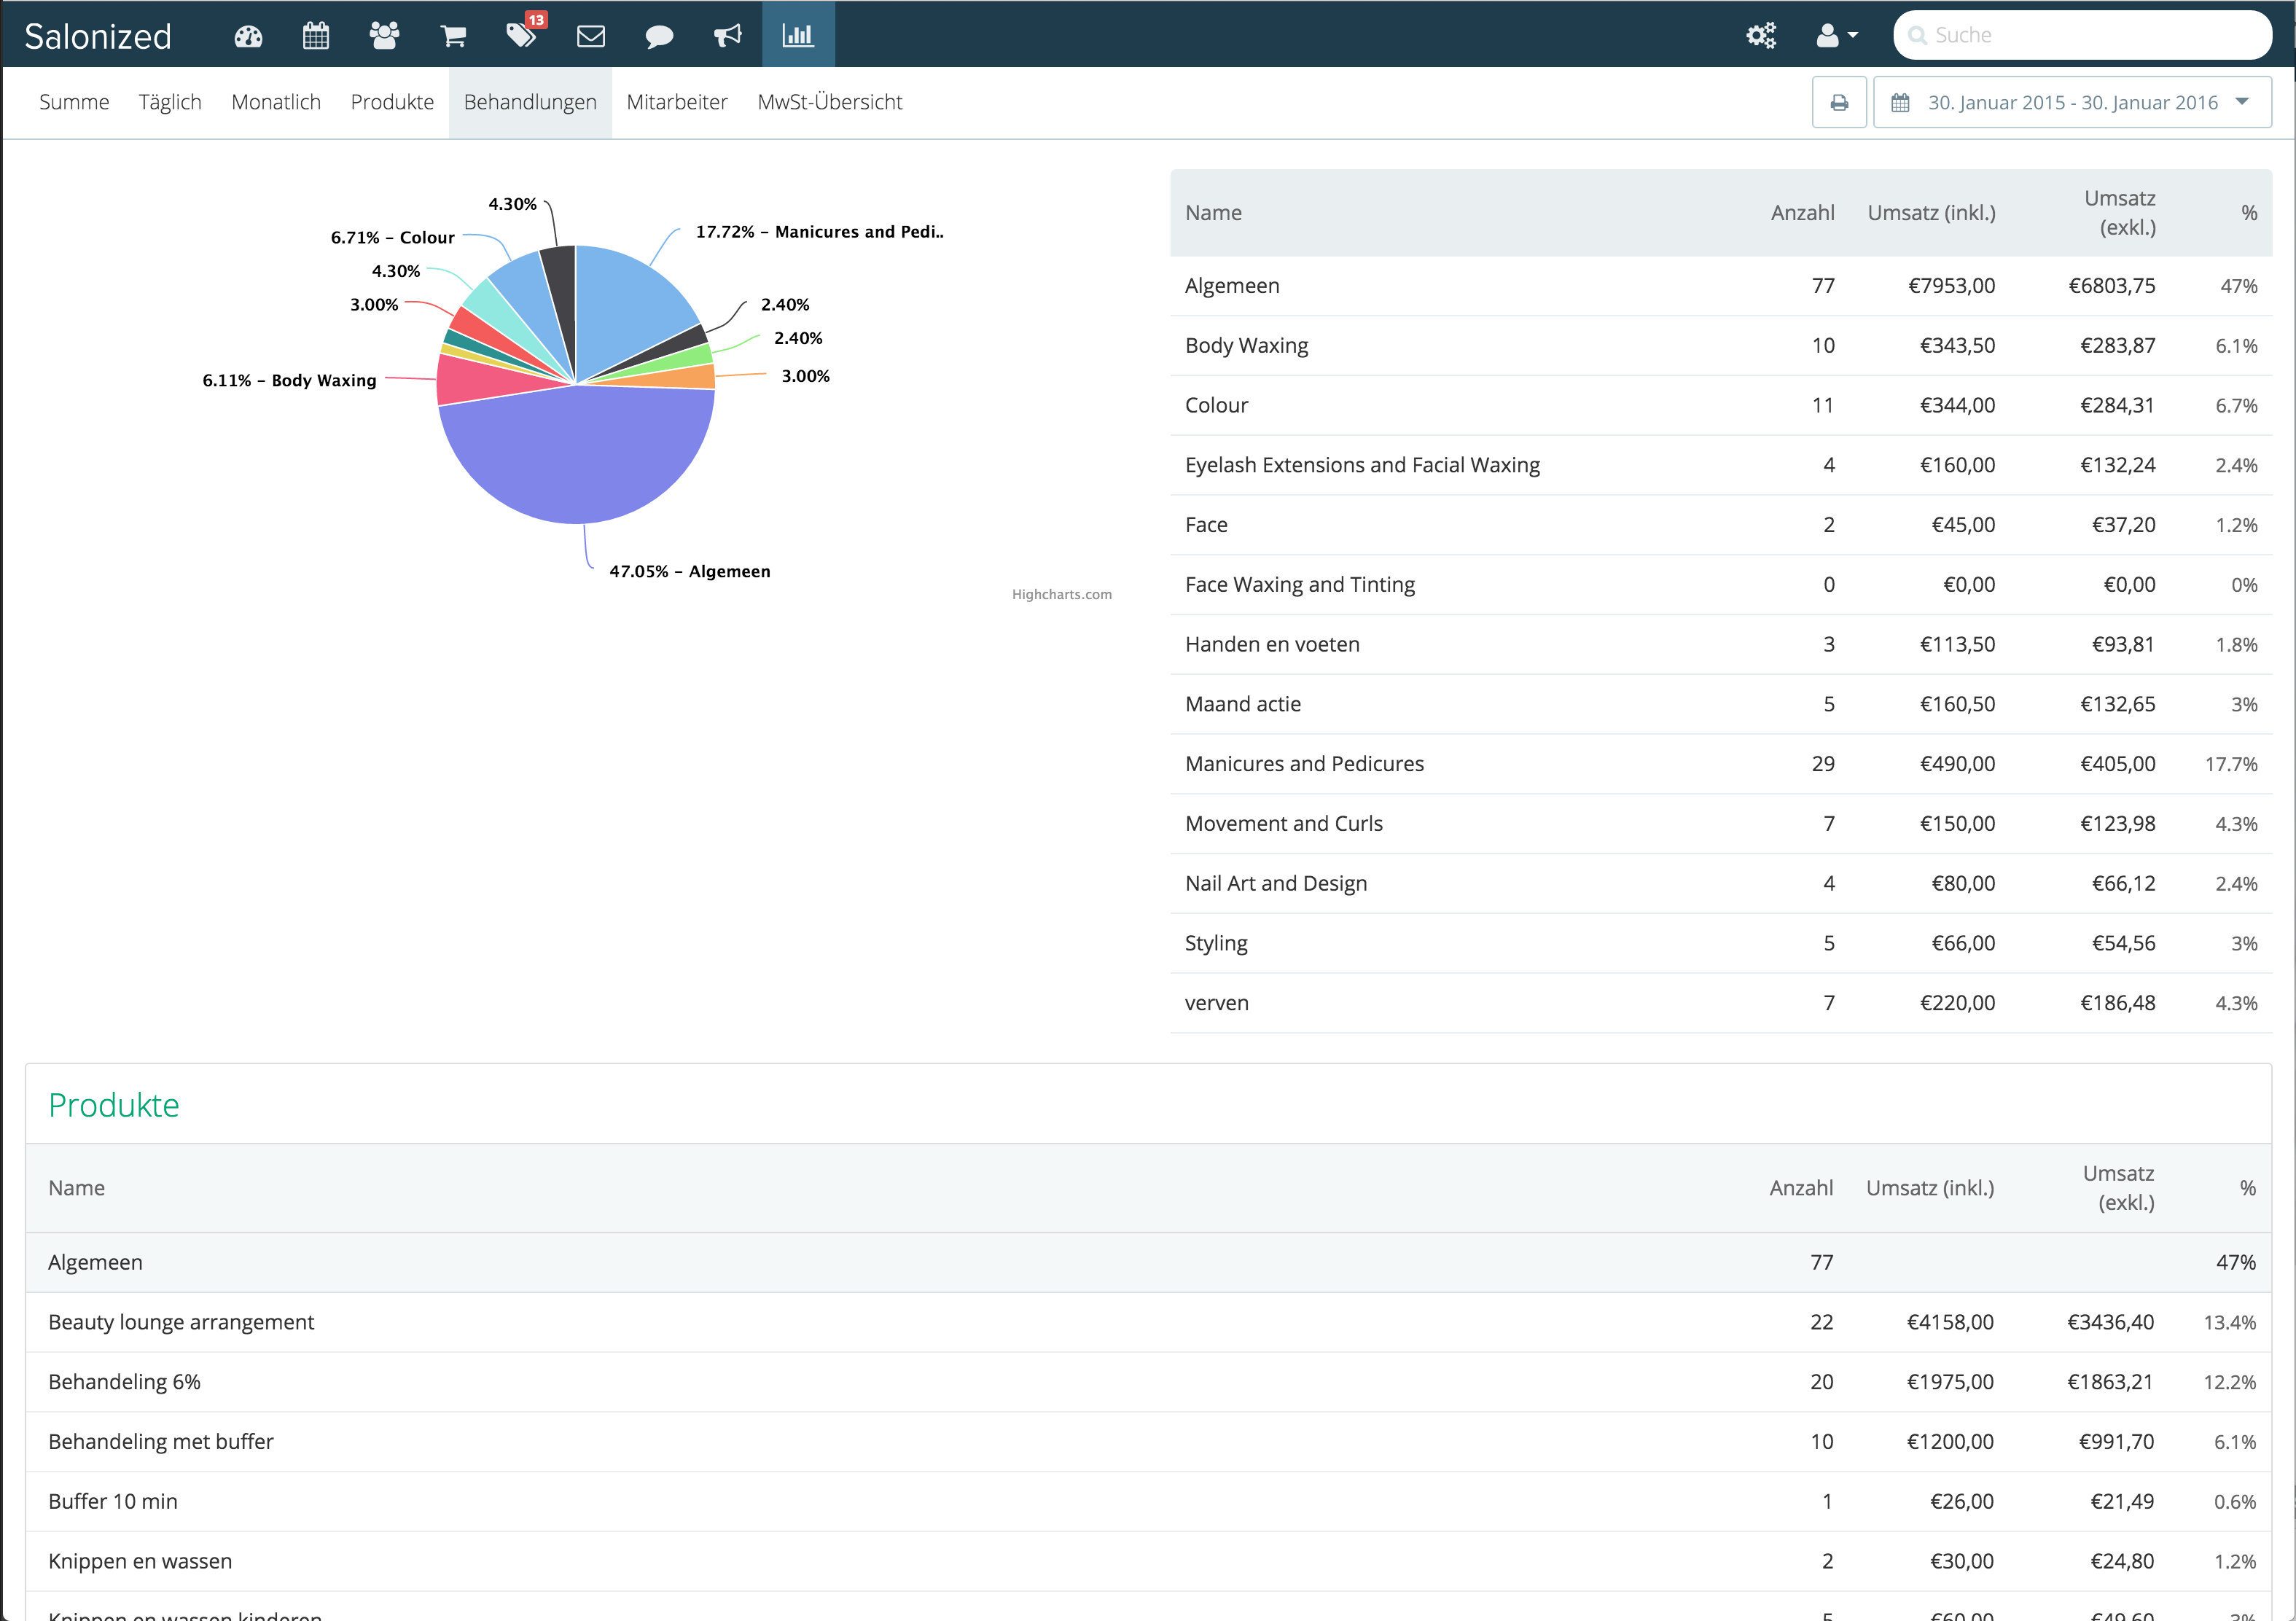Image resolution: width=2296 pixels, height=1621 pixels.
Task: Open the tags icon showing 13 notifications
Action: 521,35
